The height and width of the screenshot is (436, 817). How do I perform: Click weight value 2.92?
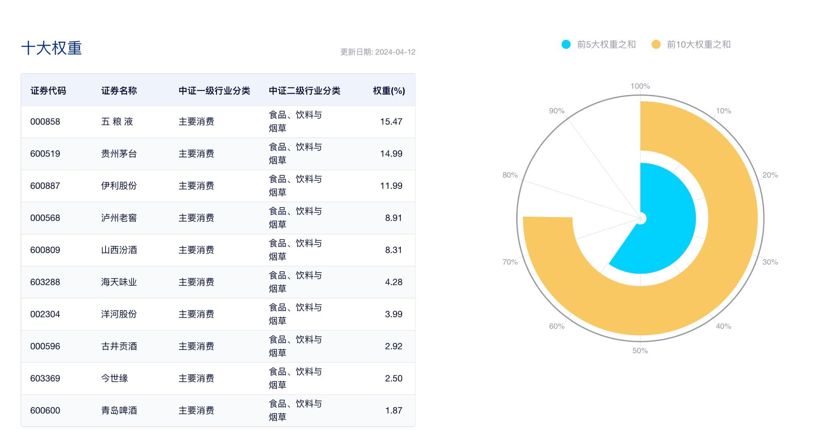point(394,346)
